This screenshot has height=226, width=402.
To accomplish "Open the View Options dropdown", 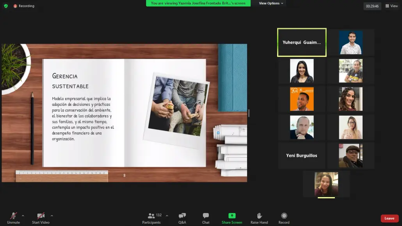I will (271, 3).
